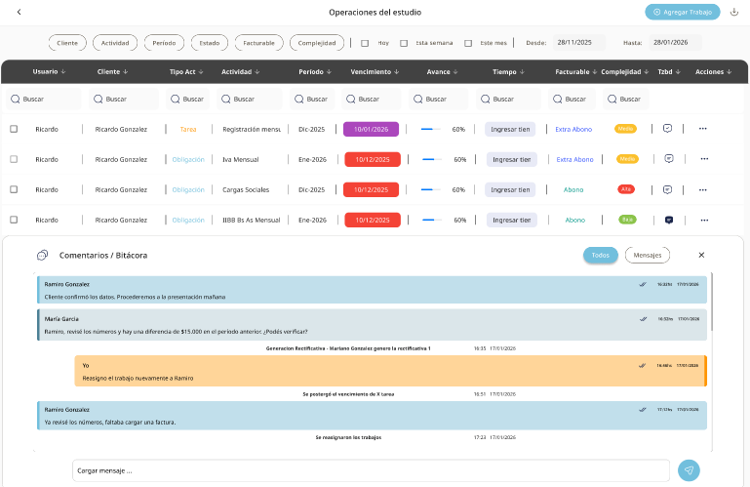Open comment icon for Iva Mensual row

click(x=669, y=158)
